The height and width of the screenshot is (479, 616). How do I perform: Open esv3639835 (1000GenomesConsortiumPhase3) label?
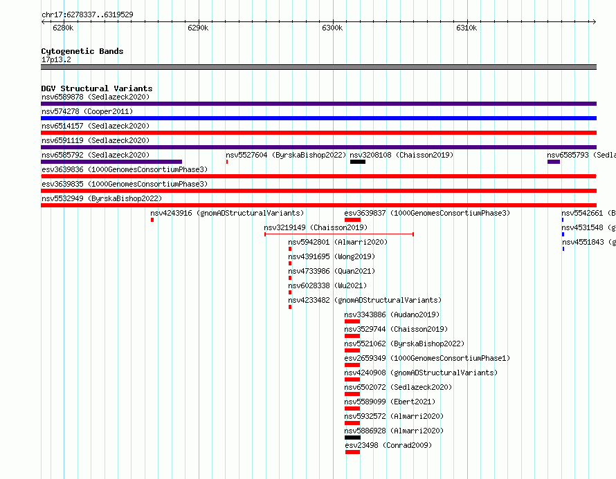[x=125, y=184]
